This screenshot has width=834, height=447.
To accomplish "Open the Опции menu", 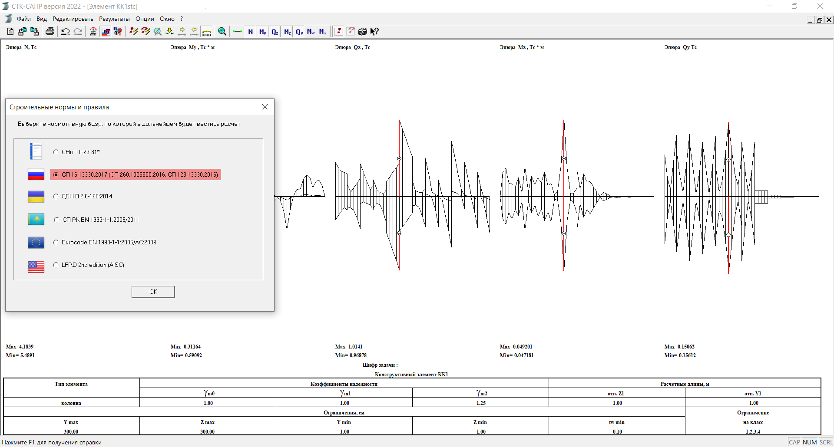I will (x=145, y=19).
